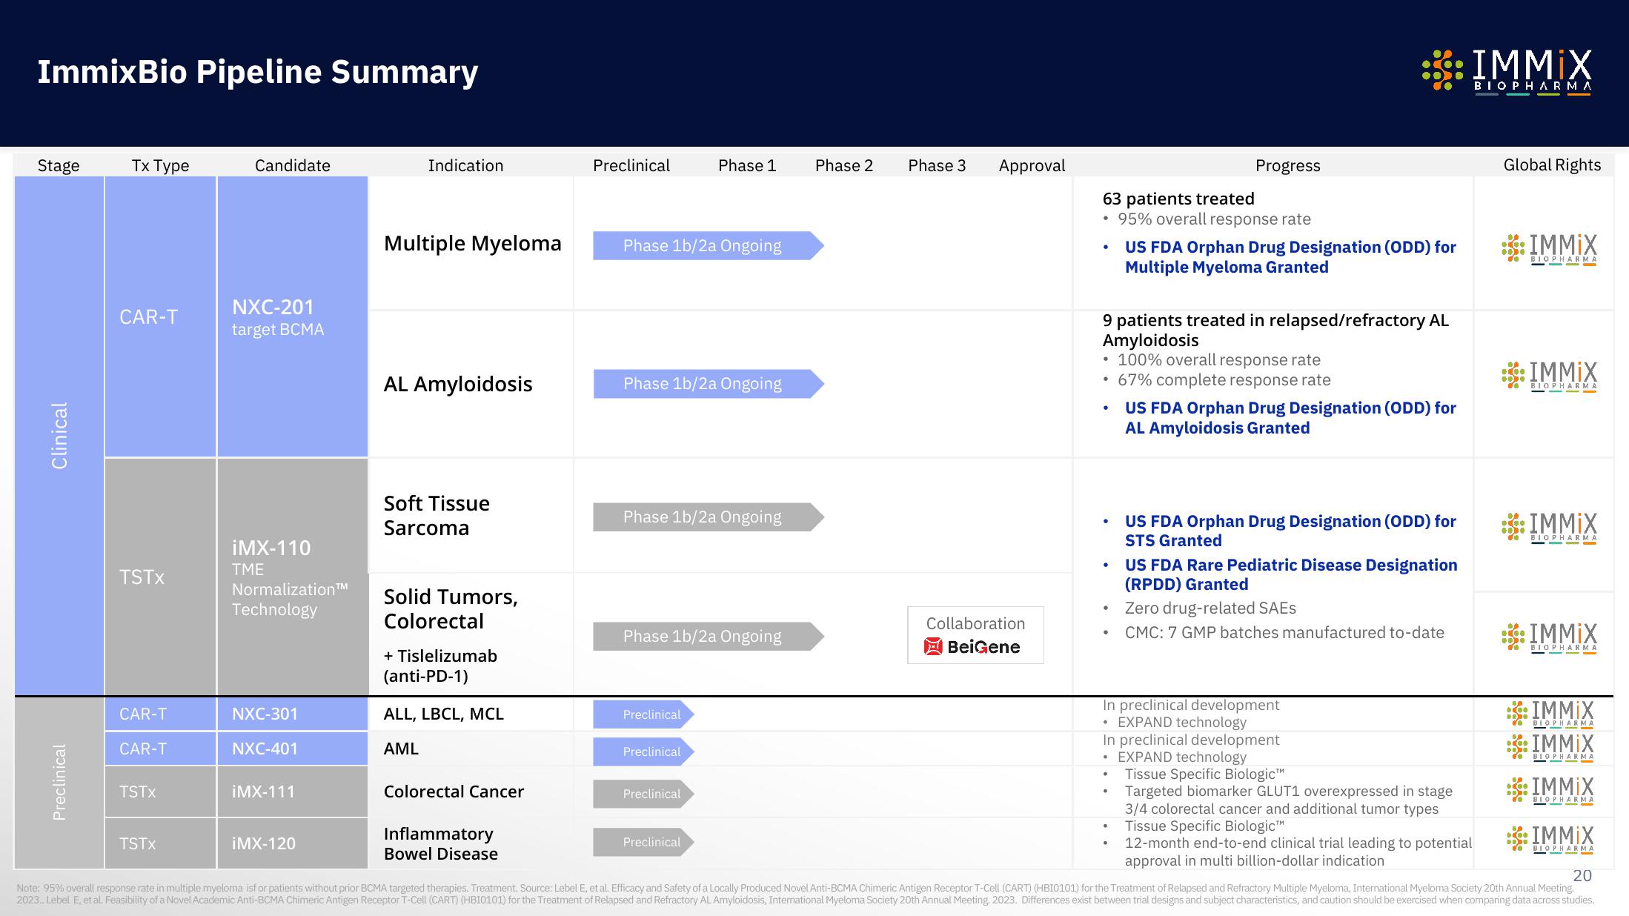Click '+ Tislelizumab (anti-PD-1)' text
This screenshot has width=1629, height=916.
click(x=440, y=666)
